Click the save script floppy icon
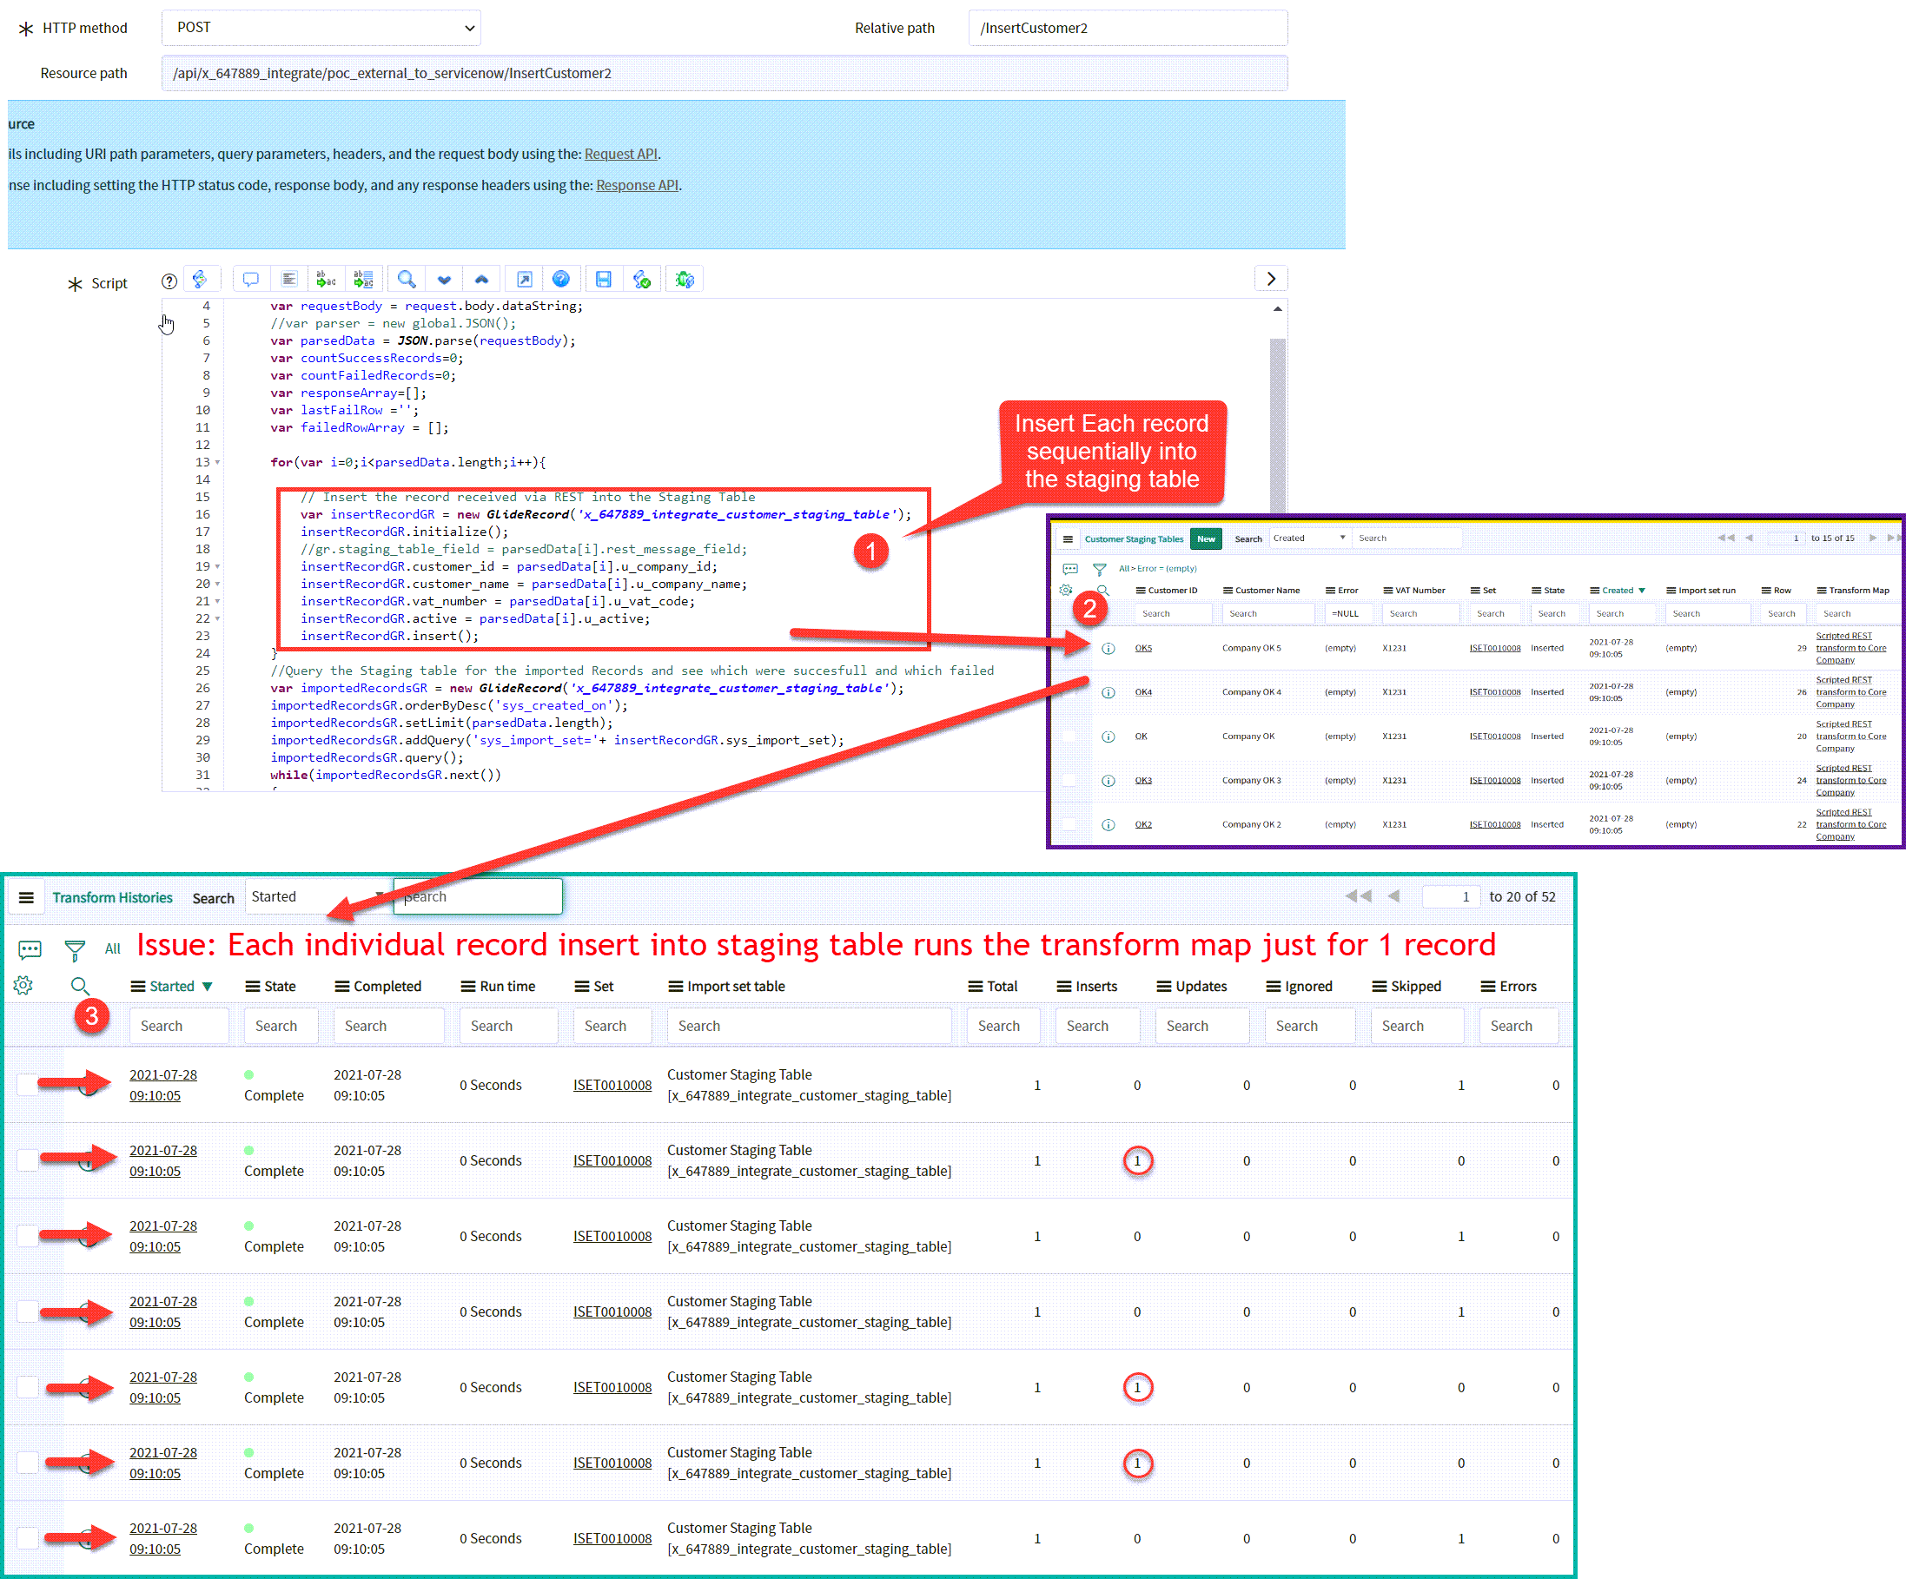 [x=604, y=280]
